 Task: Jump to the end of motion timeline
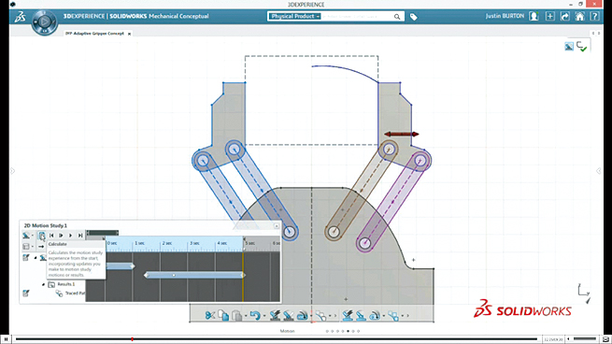click(80, 236)
